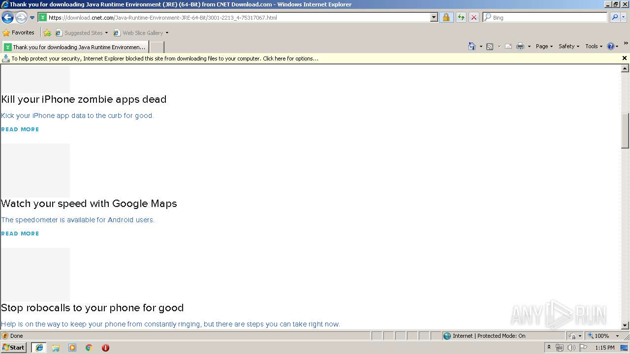Click Add to Favorites Bar icon
Viewport: 630px width, 354px height.
click(x=47, y=33)
